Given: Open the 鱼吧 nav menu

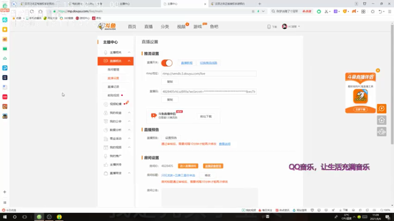Looking at the screenshot, I should pos(214,27).
